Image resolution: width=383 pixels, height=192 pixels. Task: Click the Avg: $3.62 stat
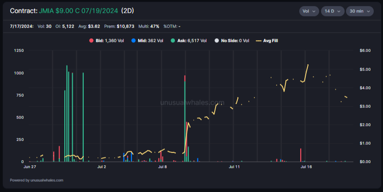tap(89, 26)
